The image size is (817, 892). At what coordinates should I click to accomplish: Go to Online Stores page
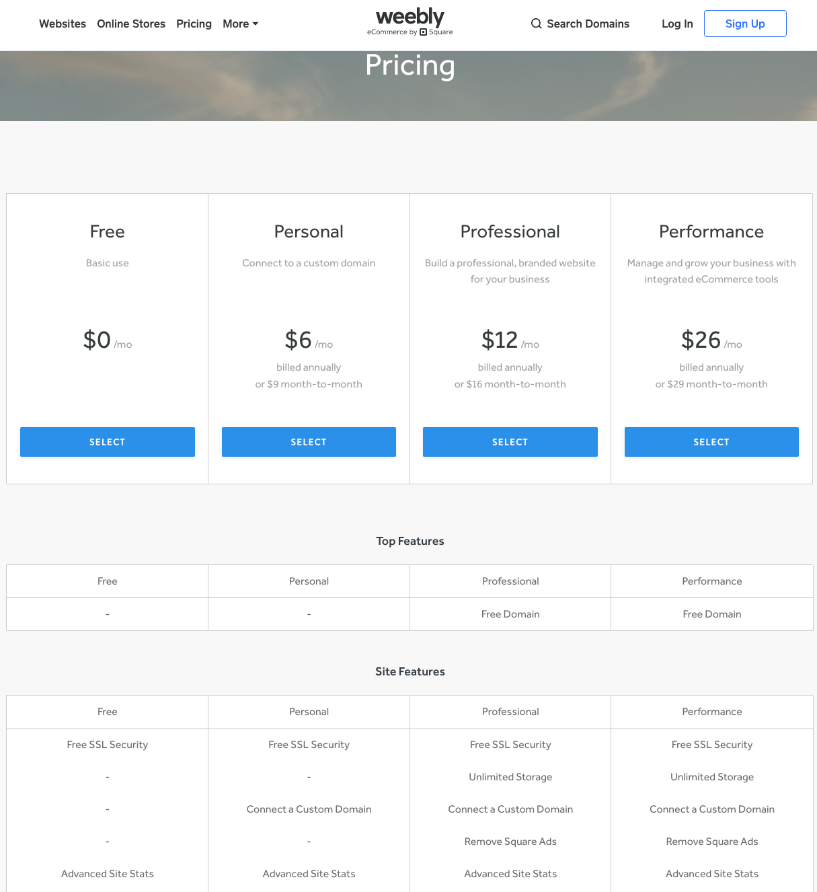coord(131,24)
